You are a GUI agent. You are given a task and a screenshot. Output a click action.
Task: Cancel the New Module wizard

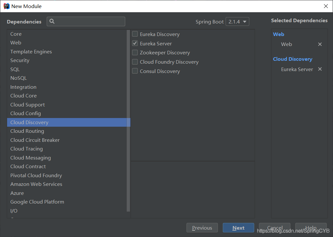[275, 228]
